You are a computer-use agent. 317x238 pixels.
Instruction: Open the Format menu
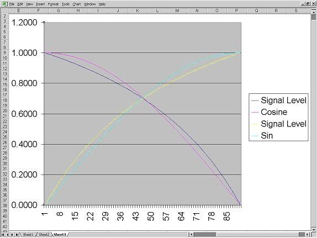click(53, 4)
